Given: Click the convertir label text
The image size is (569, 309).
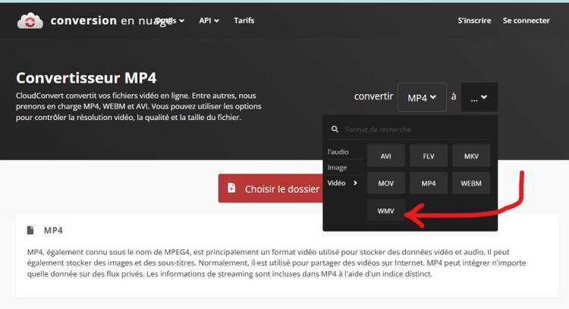Looking at the screenshot, I should 373,96.
